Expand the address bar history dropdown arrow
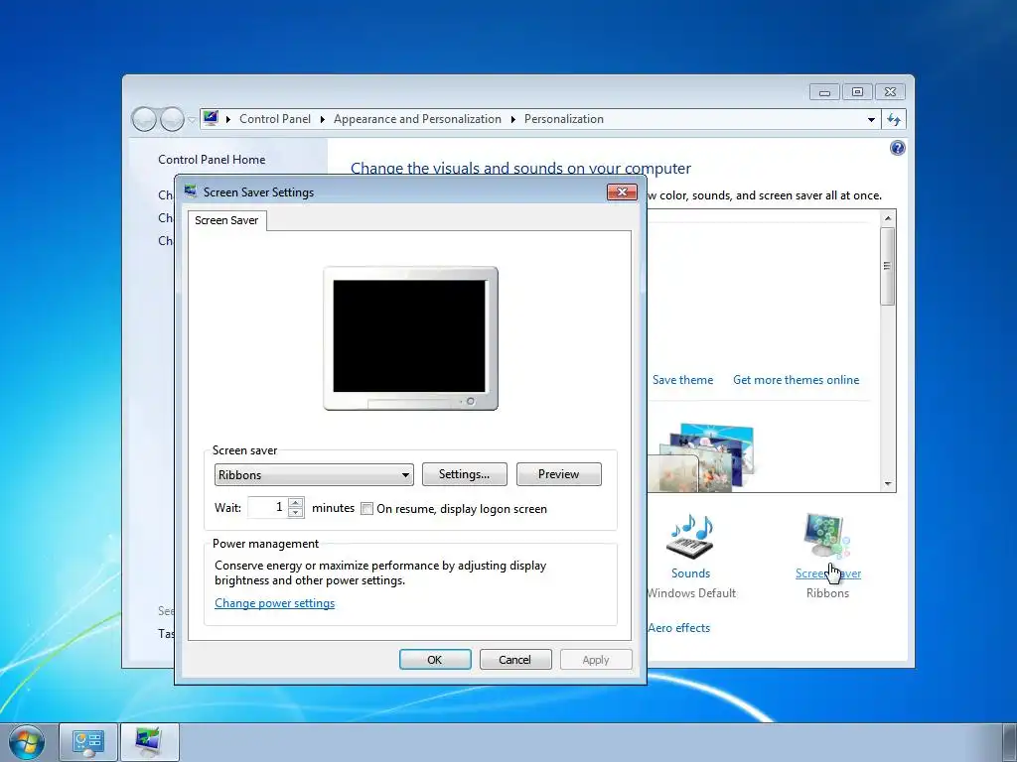This screenshot has width=1017, height=762. [871, 120]
